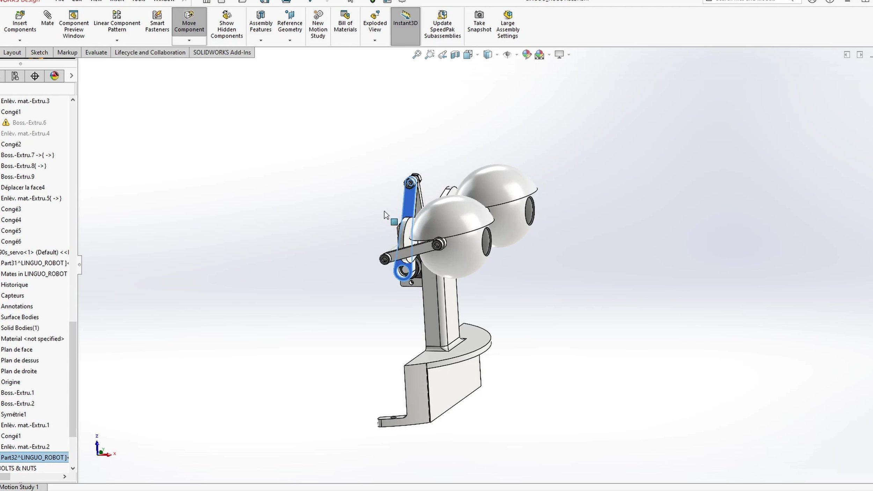Click feature tree scroll-down arrow
This screenshot has width=873, height=491.
click(x=73, y=468)
